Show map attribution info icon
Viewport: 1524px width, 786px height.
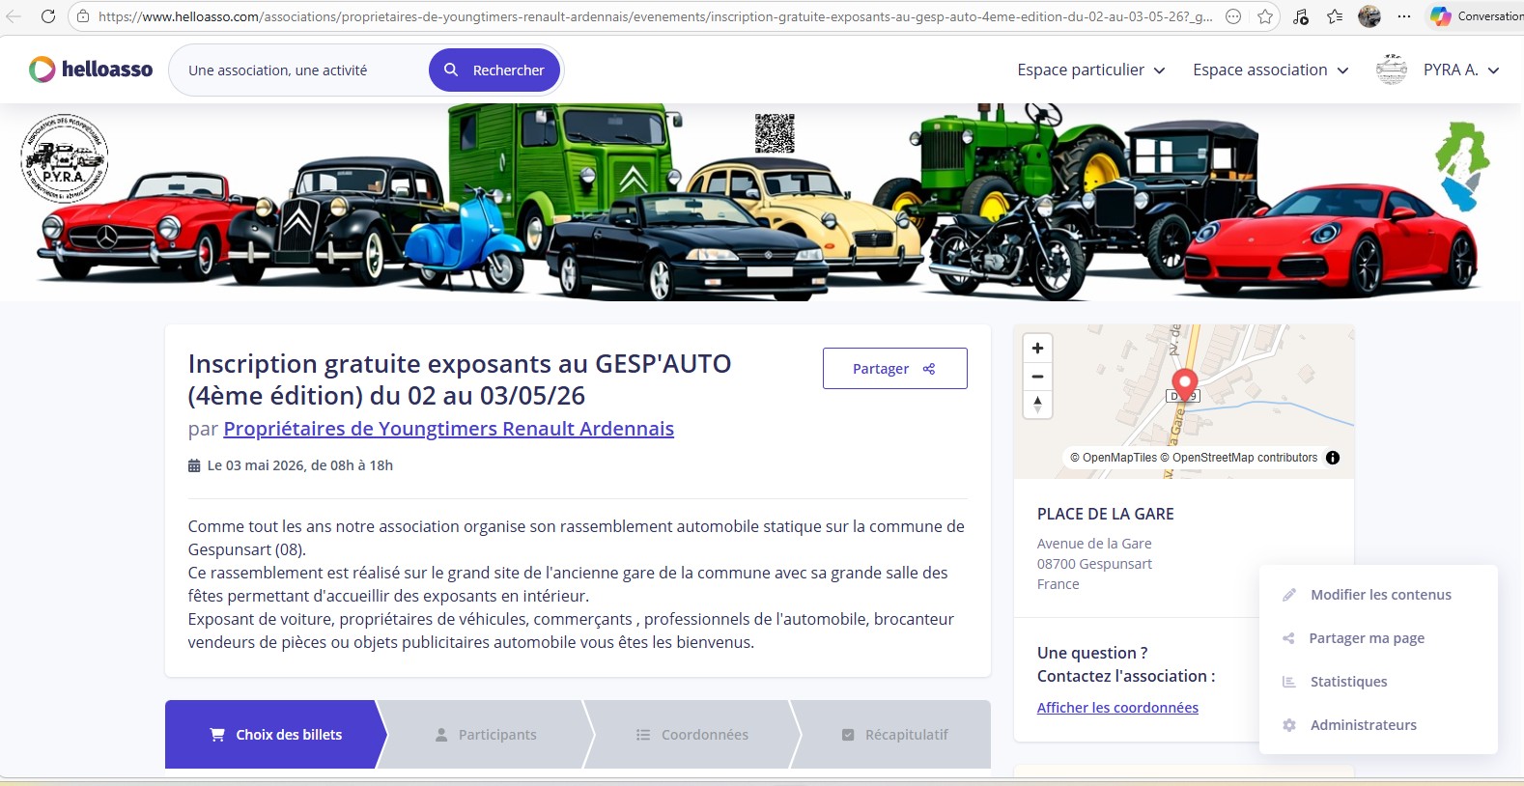(x=1333, y=458)
